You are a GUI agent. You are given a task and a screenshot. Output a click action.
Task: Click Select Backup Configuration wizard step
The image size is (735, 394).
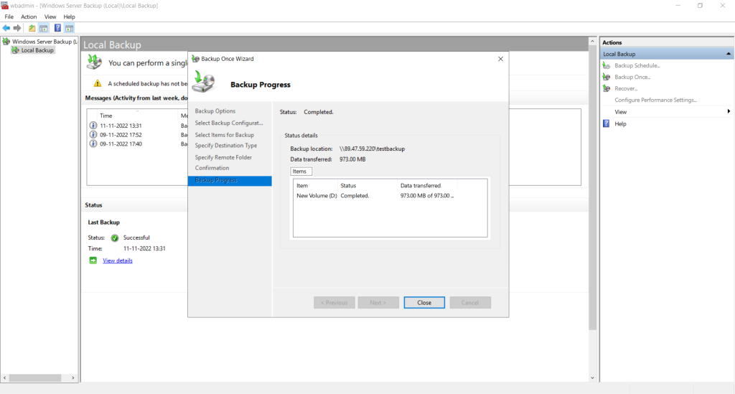pyautogui.click(x=229, y=123)
